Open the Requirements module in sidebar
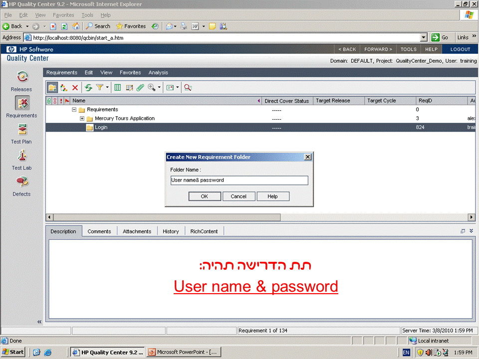This screenshot has height=359, width=479. (x=21, y=107)
